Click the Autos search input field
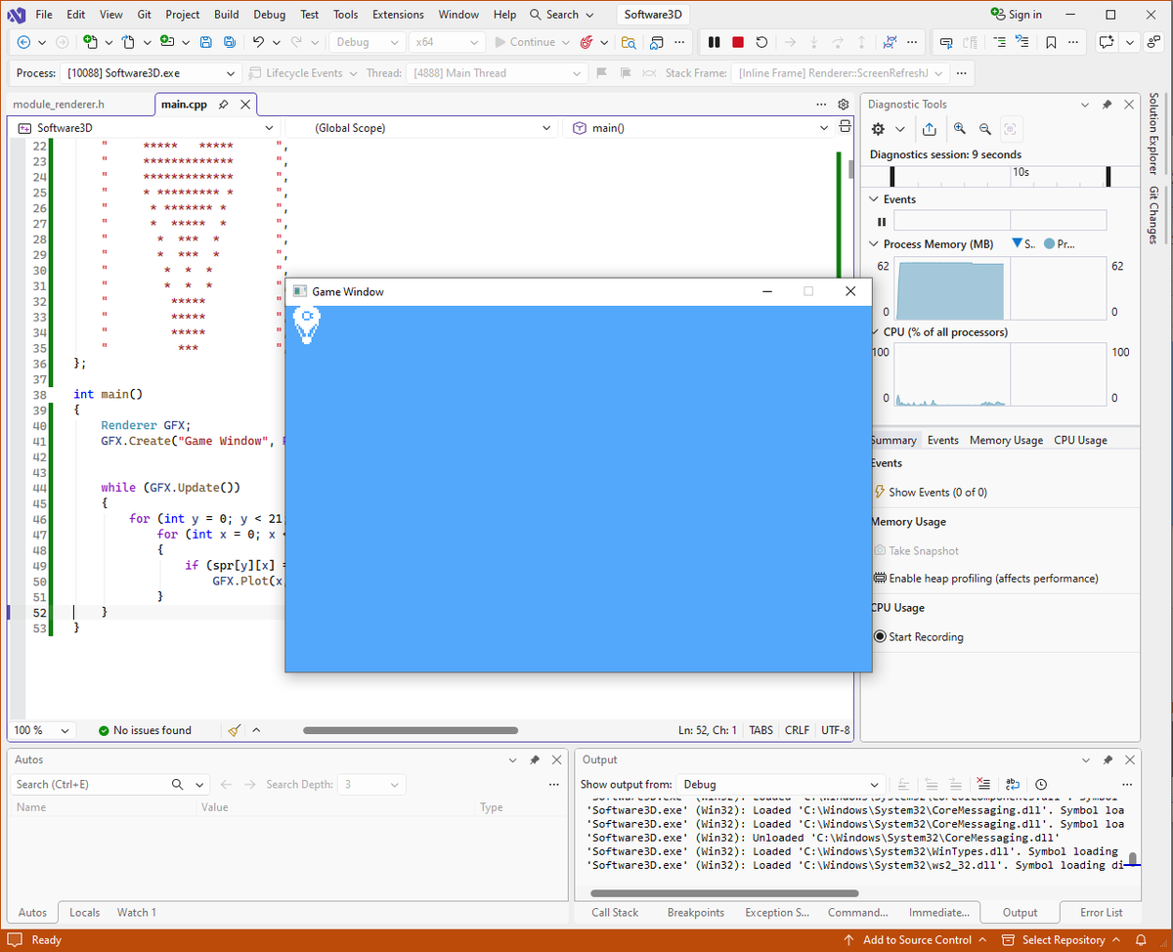This screenshot has height=952, width=1173. 92,784
